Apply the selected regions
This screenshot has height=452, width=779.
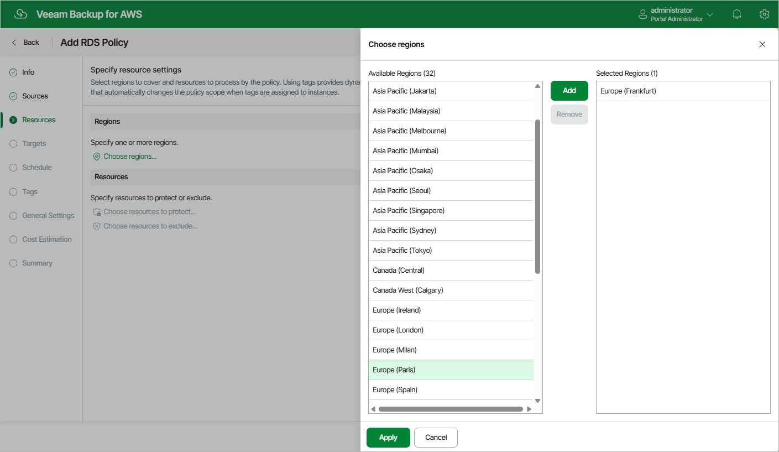pyautogui.click(x=388, y=438)
